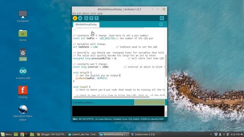Image resolution: width=244 pixels, height=137 pixels.
Task: Click the 6:32 PM clock
Action: click(x=235, y=134)
